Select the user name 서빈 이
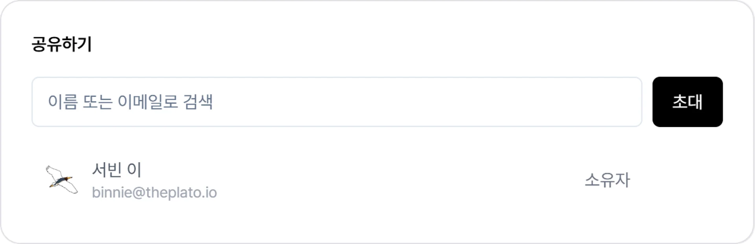This screenshot has height=244, width=755. click(x=117, y=170)
